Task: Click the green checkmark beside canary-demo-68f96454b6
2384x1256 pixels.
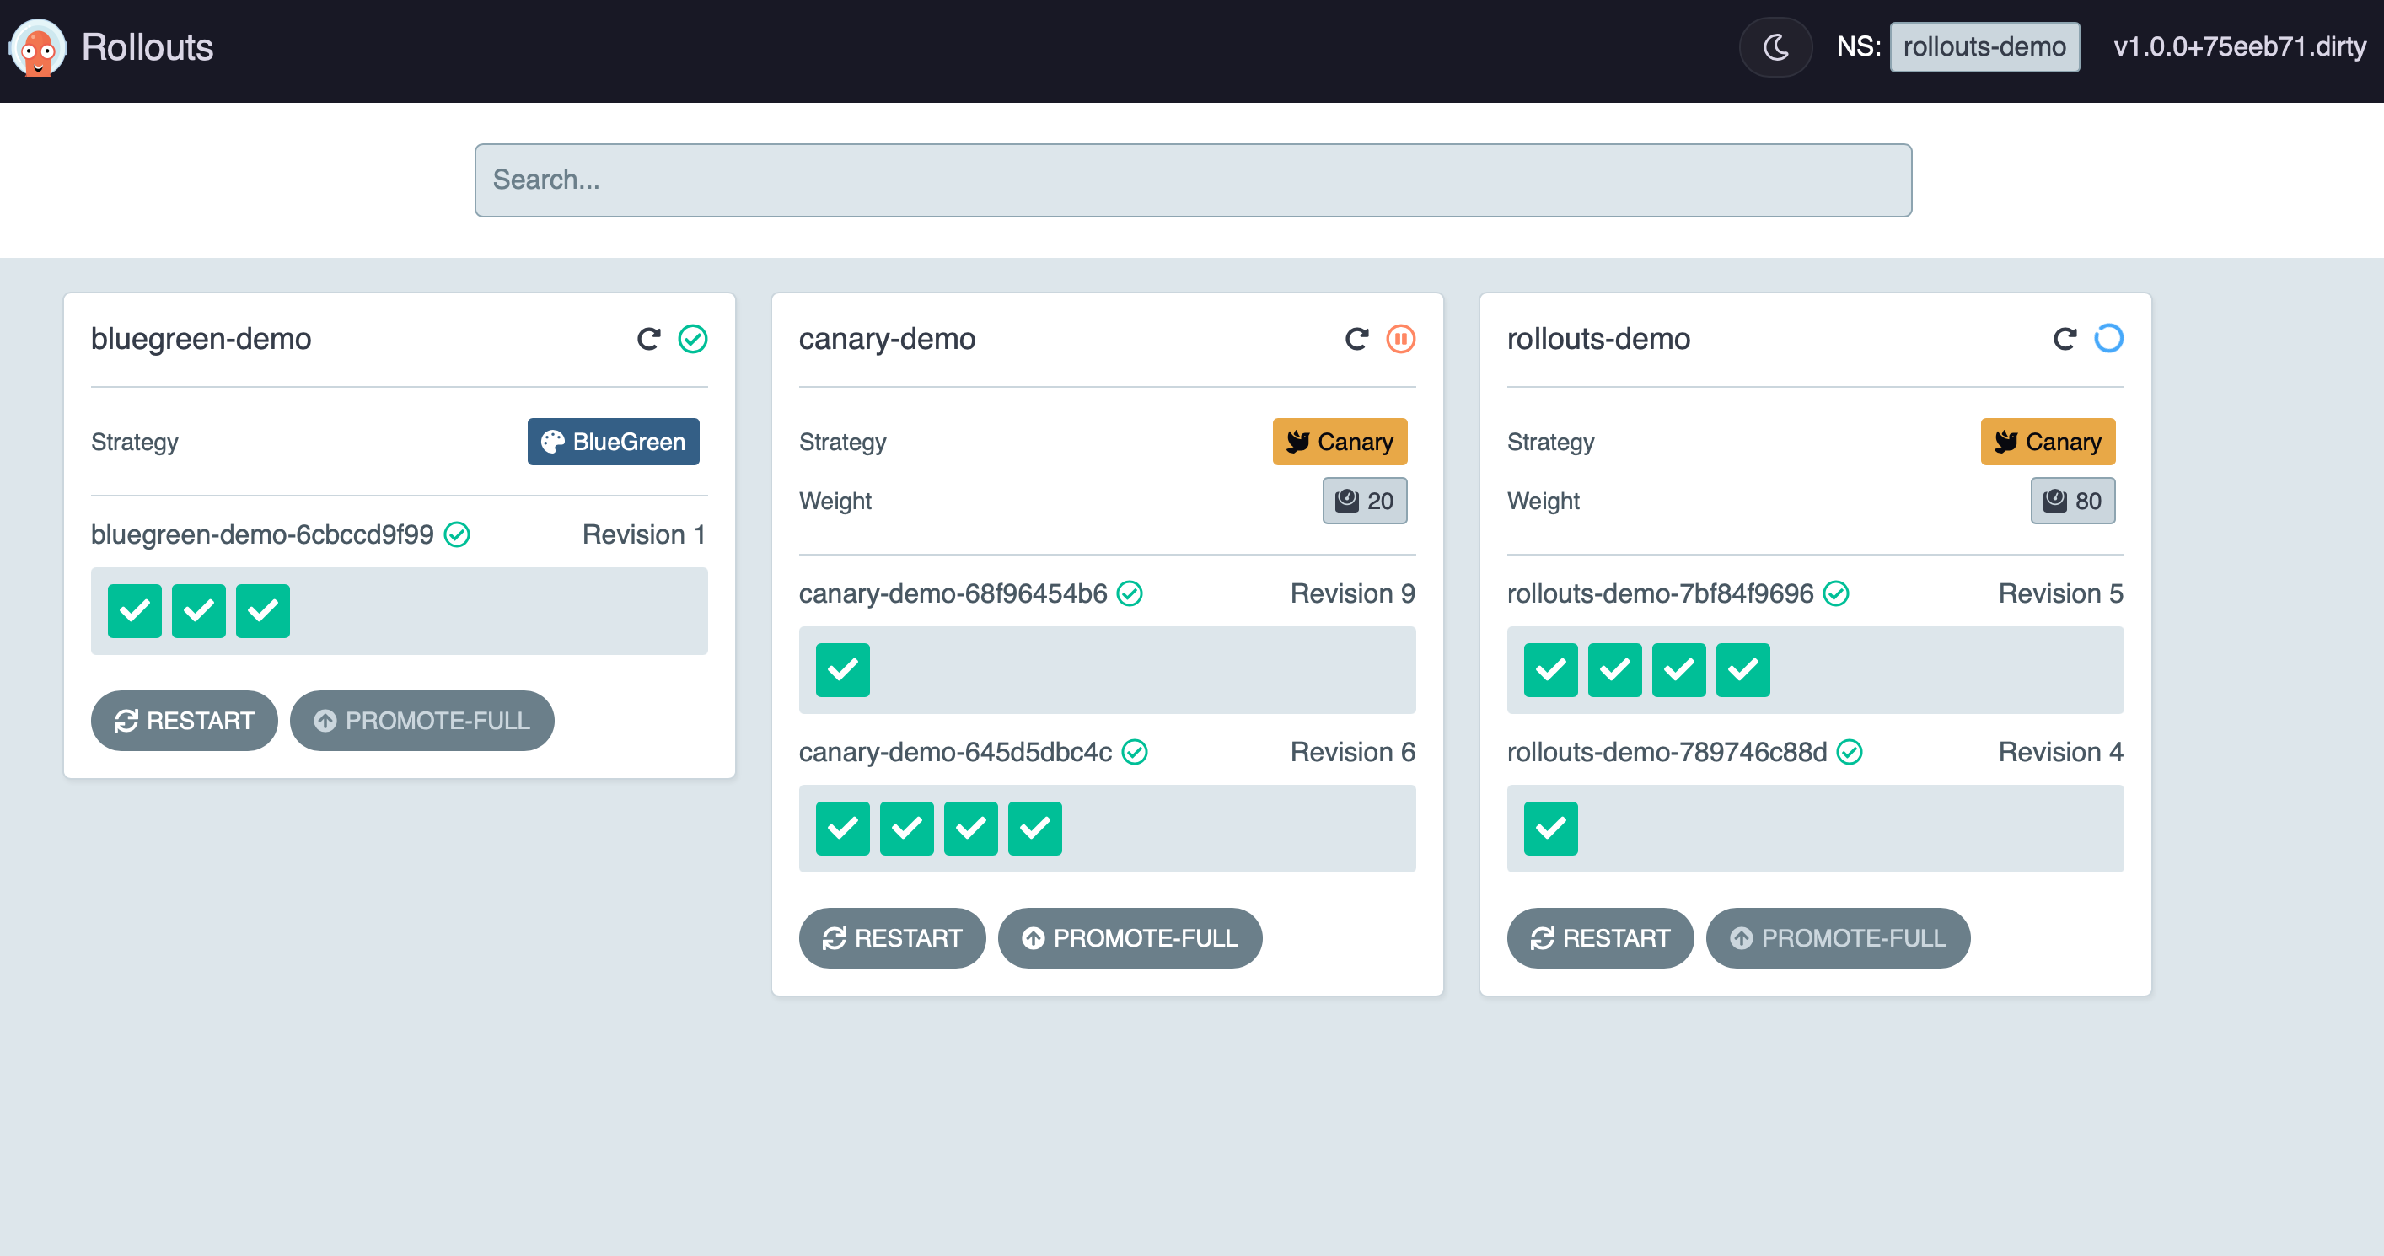Action: (x=1130, y=593)
